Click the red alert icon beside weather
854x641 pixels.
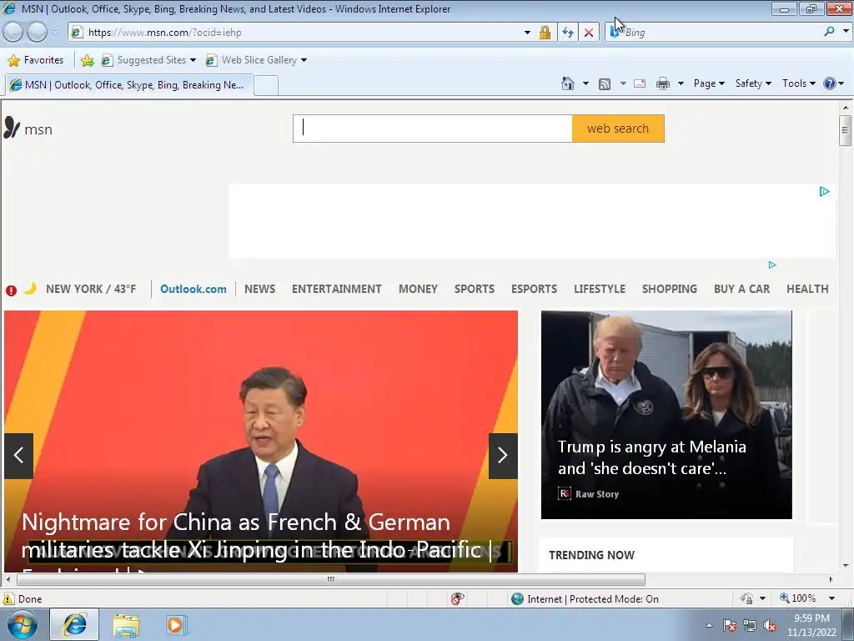tap(11, 290)
